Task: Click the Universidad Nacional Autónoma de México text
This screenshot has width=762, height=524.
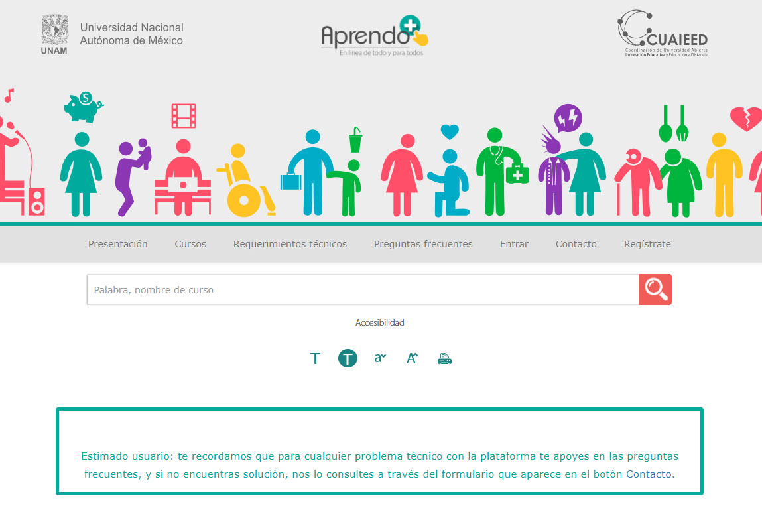Action: (x=131, y=34)
